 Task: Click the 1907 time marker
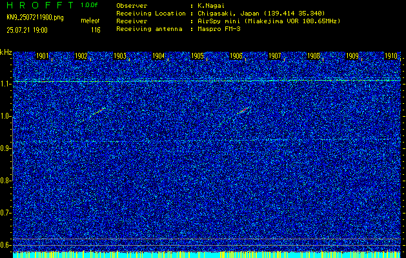point(275,56)
